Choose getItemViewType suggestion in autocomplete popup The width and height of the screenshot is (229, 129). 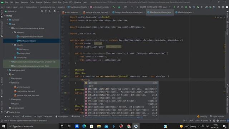point(121,98)
